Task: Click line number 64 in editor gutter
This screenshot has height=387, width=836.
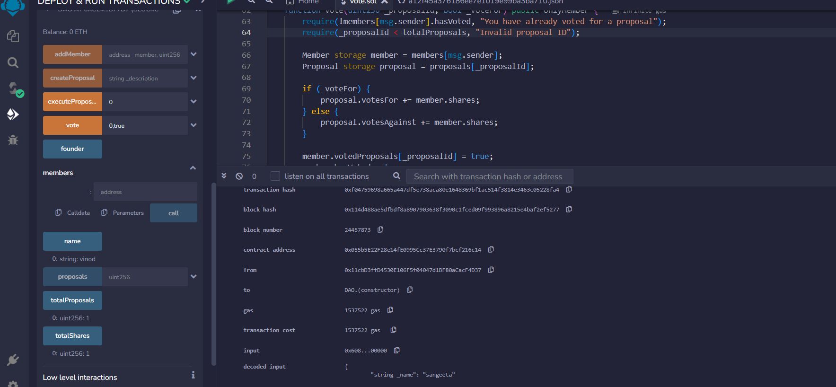Action: click(246, 32)
